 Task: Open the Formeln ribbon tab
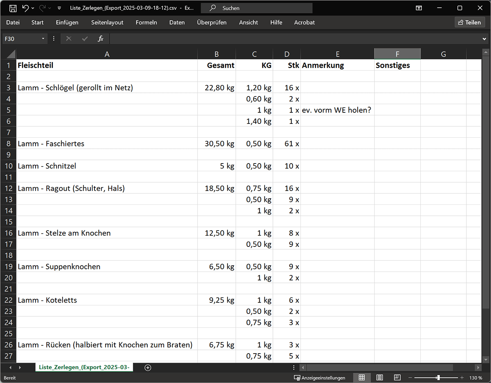[146, 22]
